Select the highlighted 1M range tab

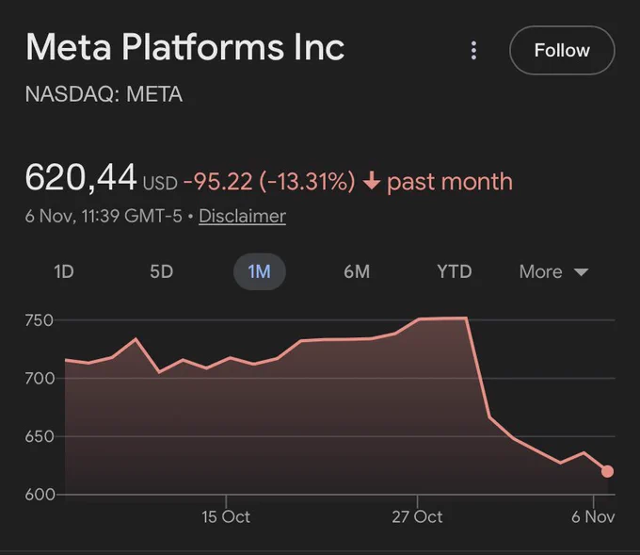click(x=259, y=272)
